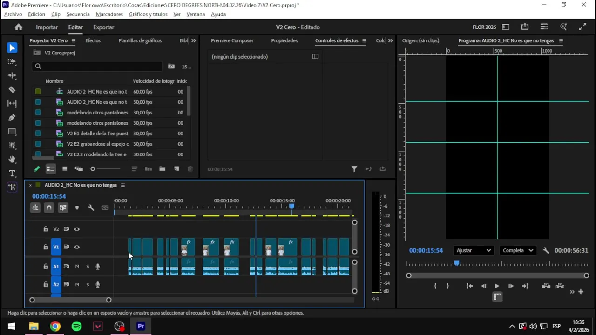Mute audio track A1
596x335 pixels.
coord(77,267)
